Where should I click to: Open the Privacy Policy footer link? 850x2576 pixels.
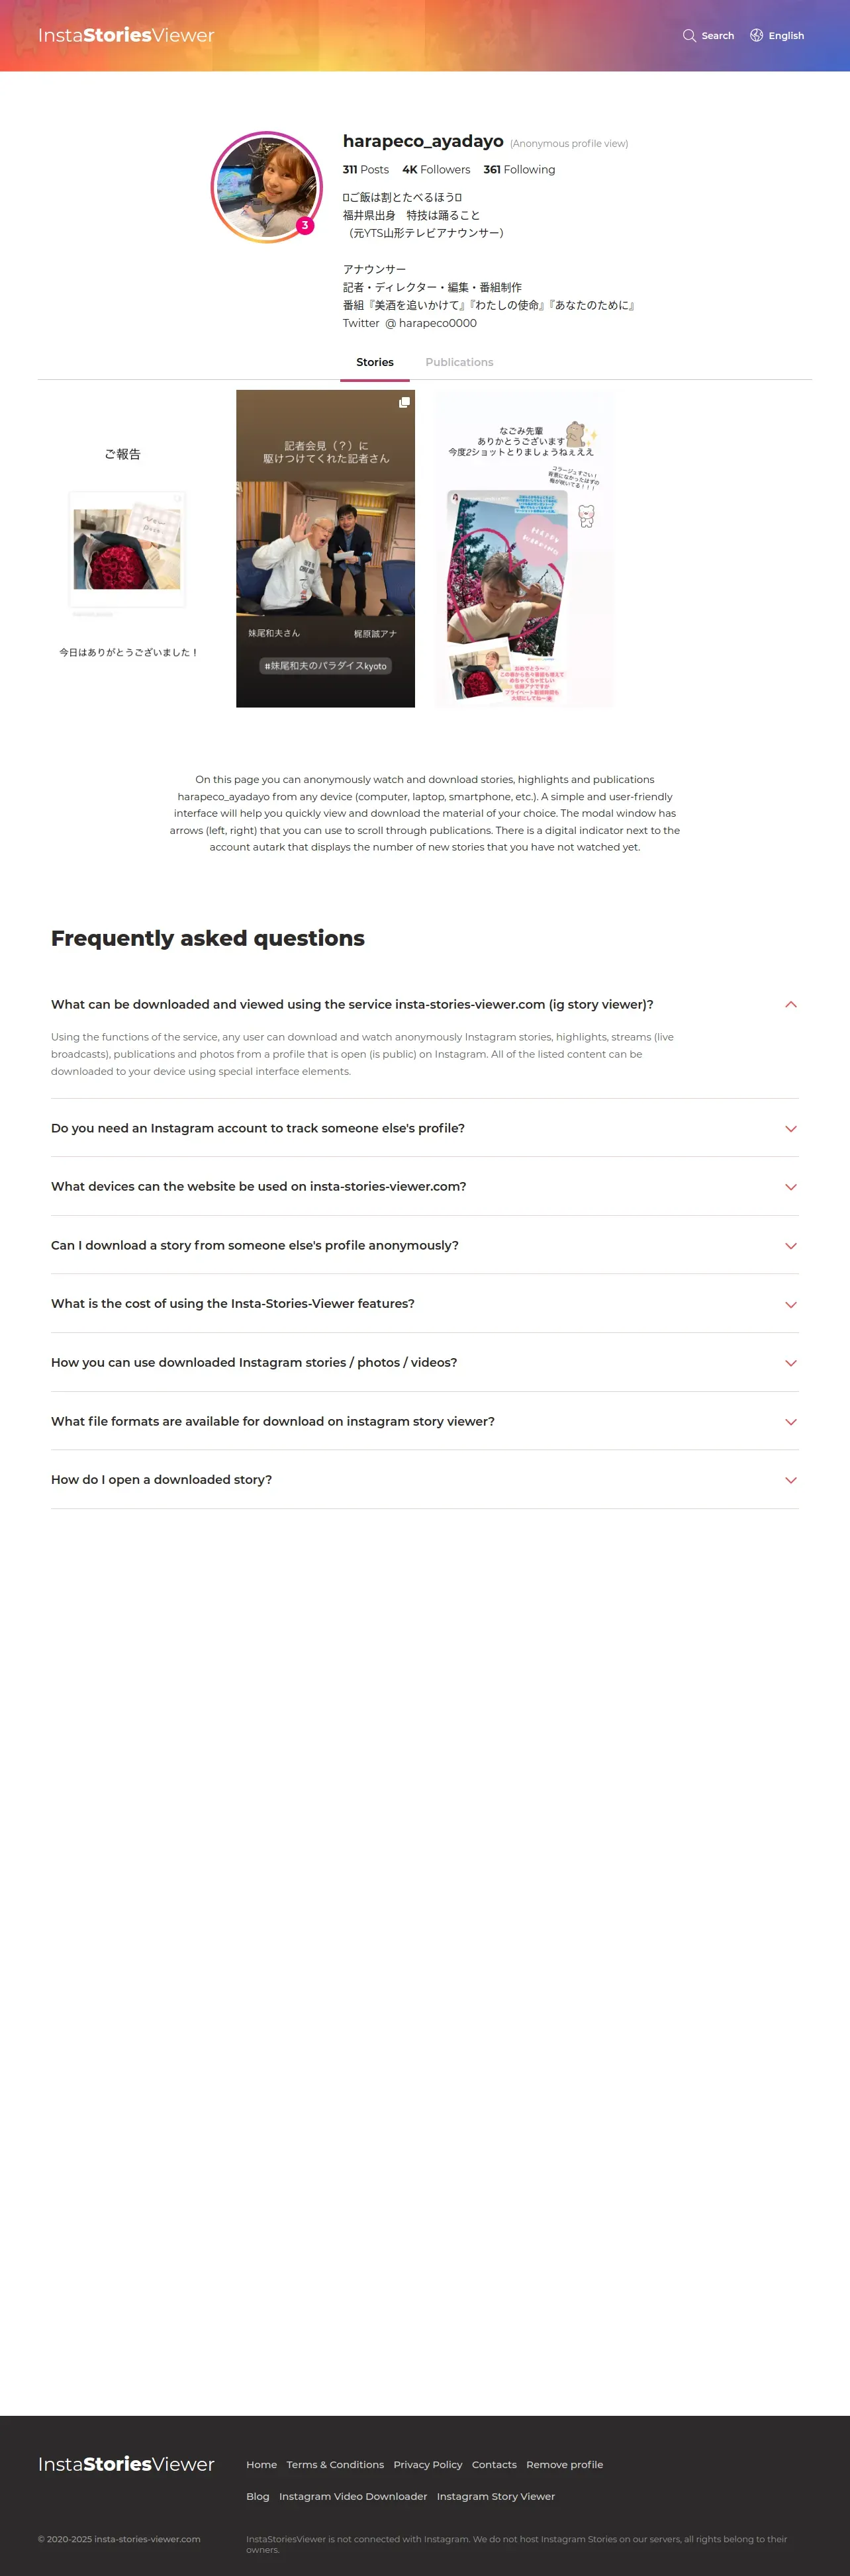pyautogui.click(x=427, y=2464)
